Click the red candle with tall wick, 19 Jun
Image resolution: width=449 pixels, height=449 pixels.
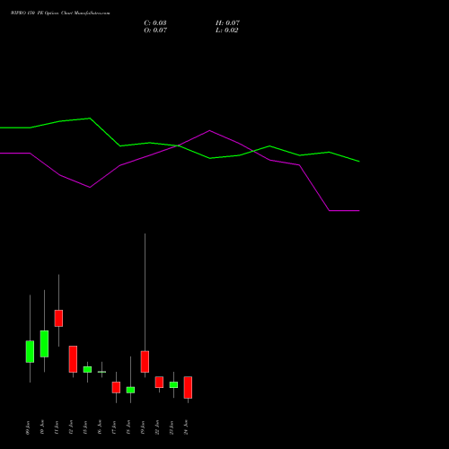[x=145, y=362]
